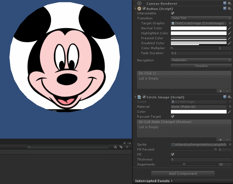Uncheck the Raycast Target checkbox
Image resolution: width=233 pixels, height=184 pixels.
(x=172, y=117)
